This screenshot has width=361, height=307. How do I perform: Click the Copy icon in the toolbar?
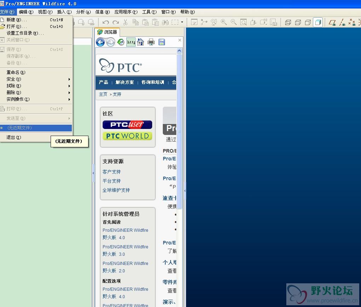[136, 22]
